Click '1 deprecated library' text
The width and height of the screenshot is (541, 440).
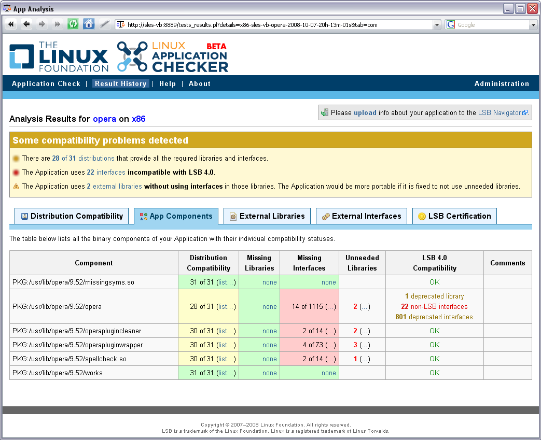pyautogui.click(x=434, y=296)
